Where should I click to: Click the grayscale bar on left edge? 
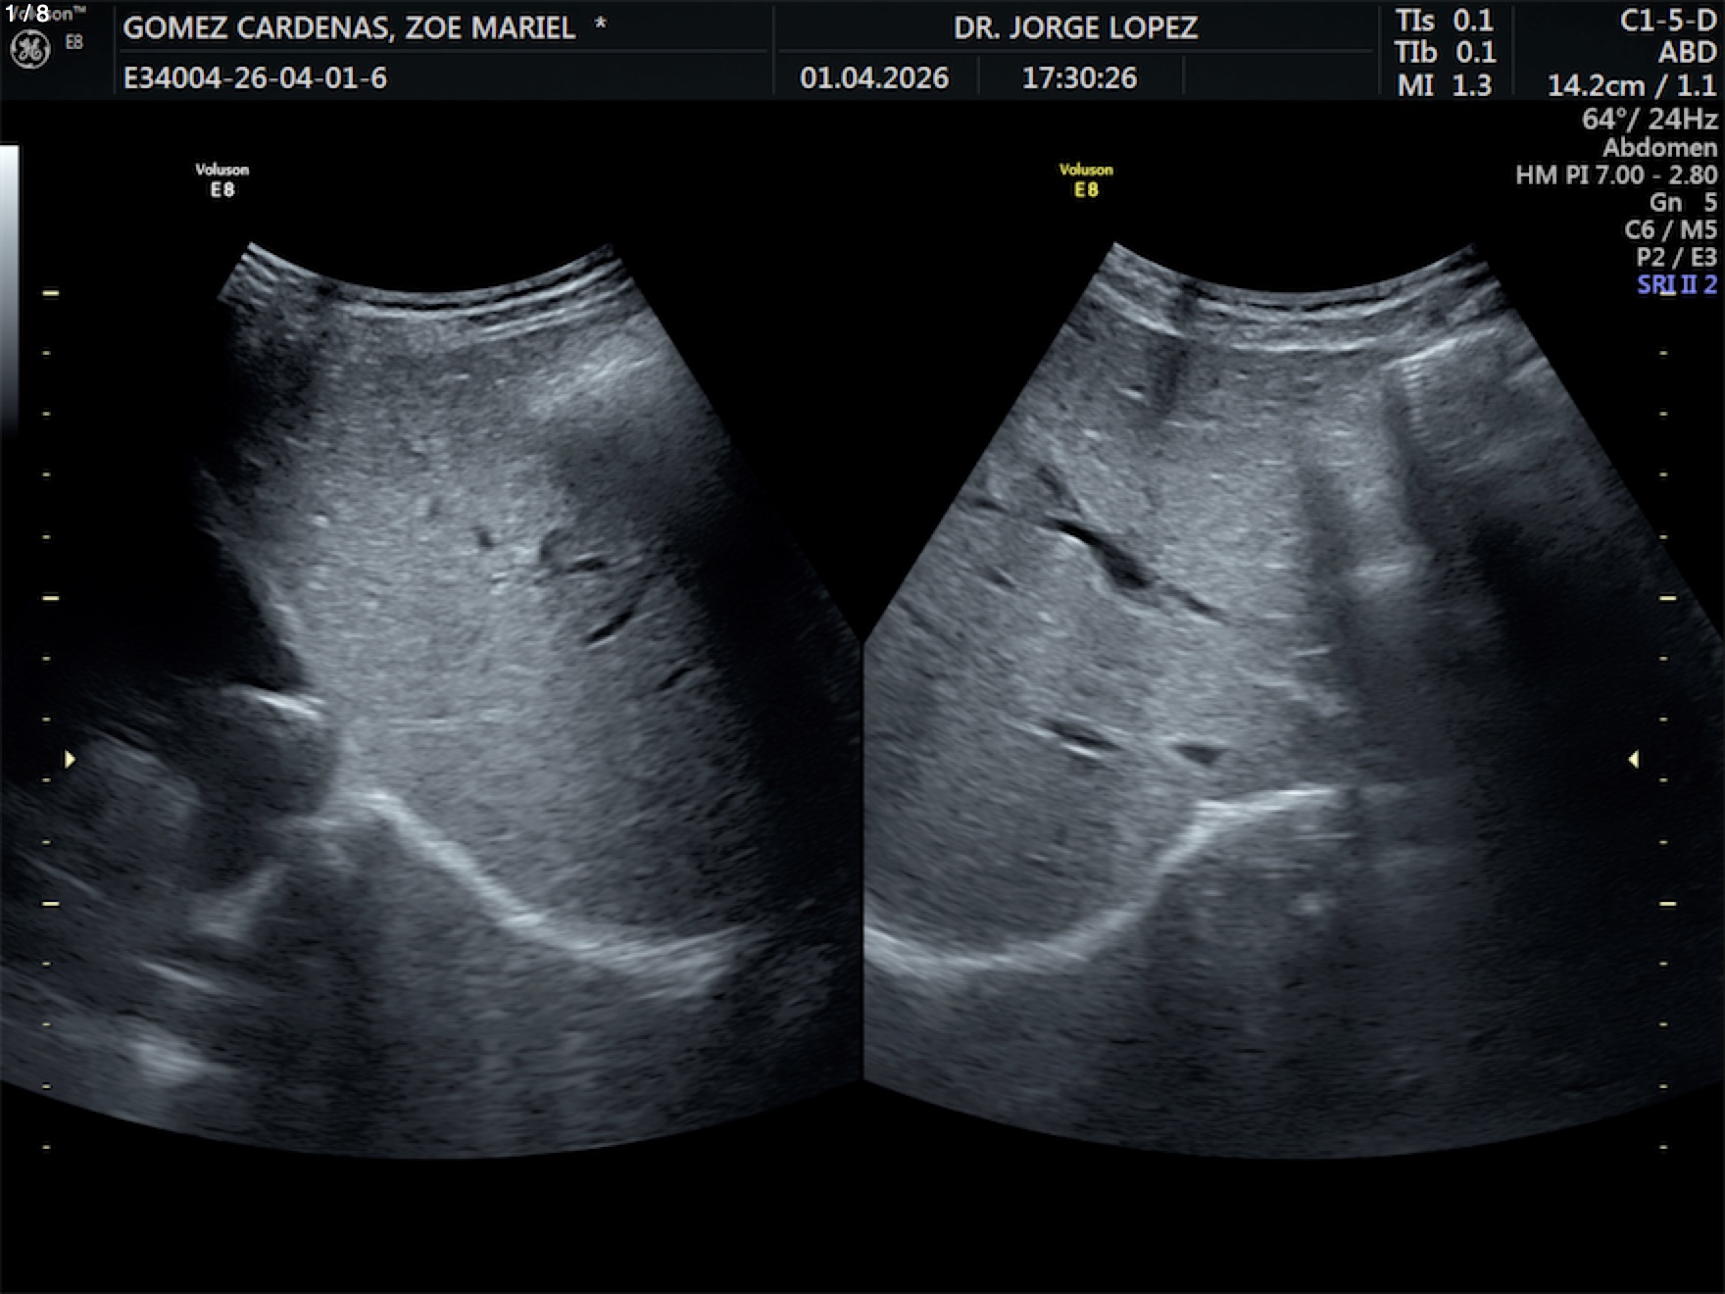[x=9, y=284]
